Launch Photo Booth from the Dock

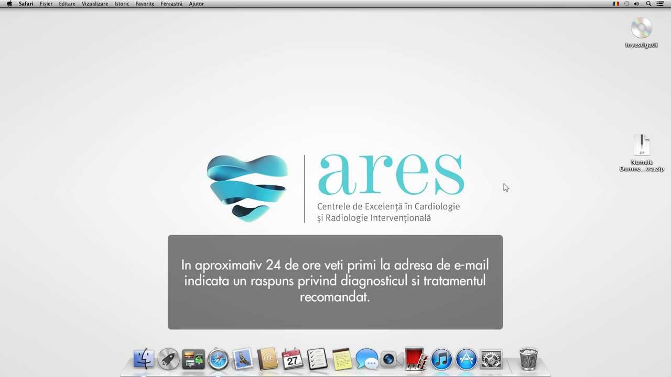416,359
